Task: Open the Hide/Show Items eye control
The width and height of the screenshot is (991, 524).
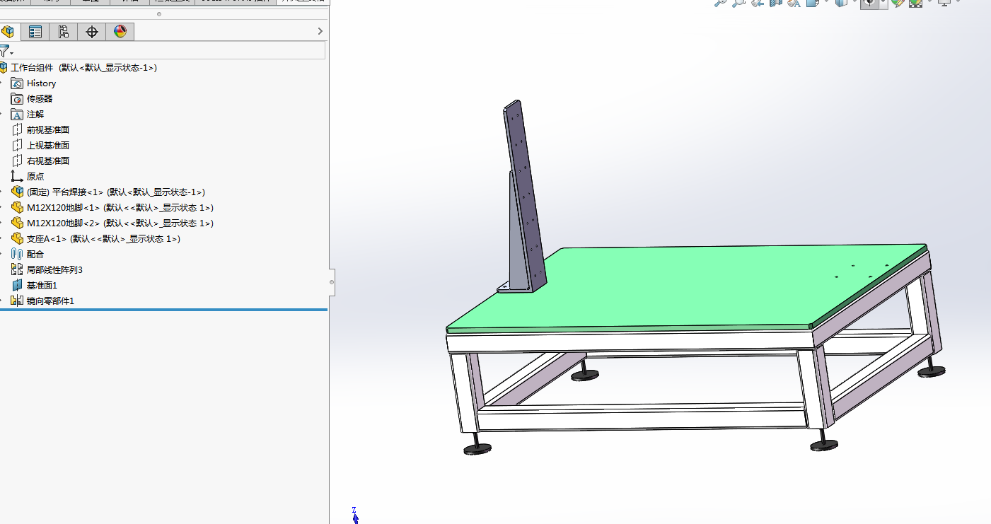Action: (x=869, y=3)
